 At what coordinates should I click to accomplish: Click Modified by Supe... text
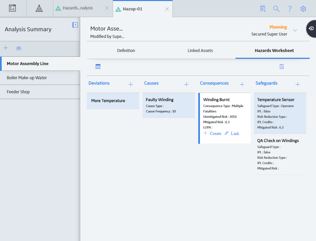(x=107, y=37)
